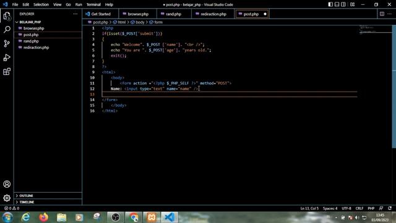Switch to the Get Started tab
The width and height of the screenshot is (396, 223).
click(x=100, y=14)
